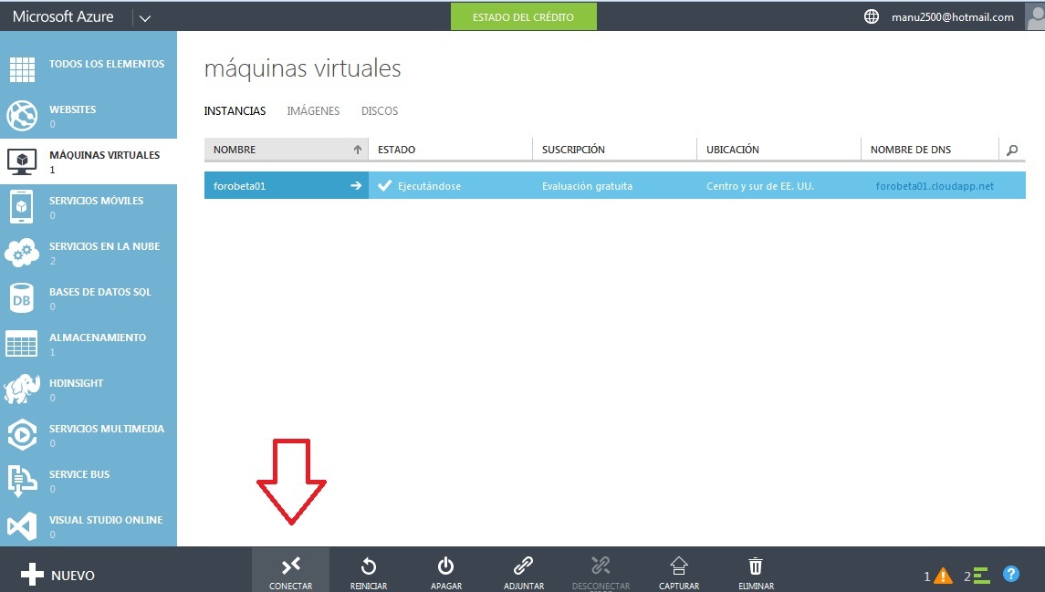Viewport: 1045px width, 592px height.
Task: Open account manu2500@hotmail.com menu
Action: [x=952, y=17]
